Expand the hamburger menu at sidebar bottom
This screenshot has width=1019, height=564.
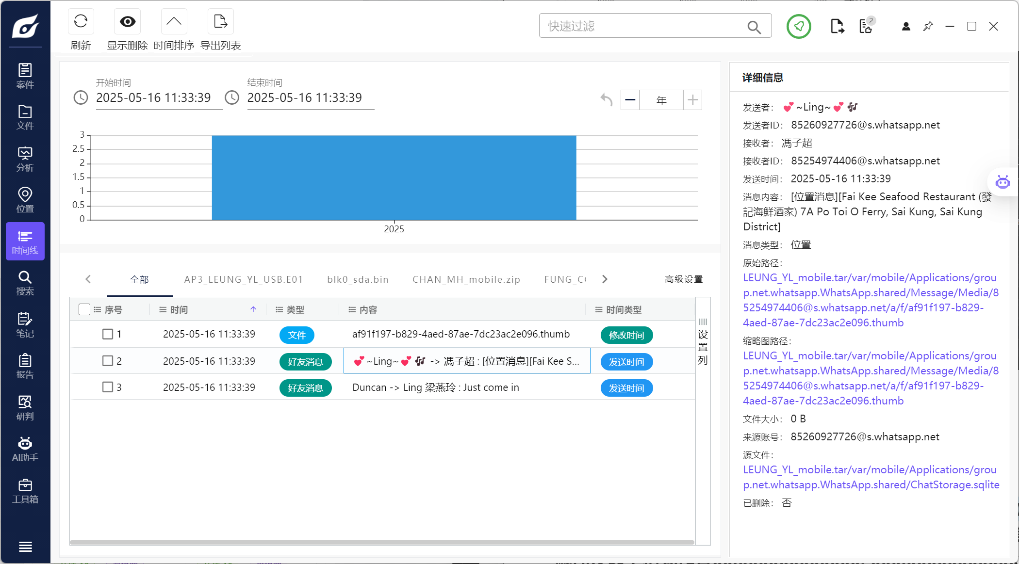coord(25,547)
